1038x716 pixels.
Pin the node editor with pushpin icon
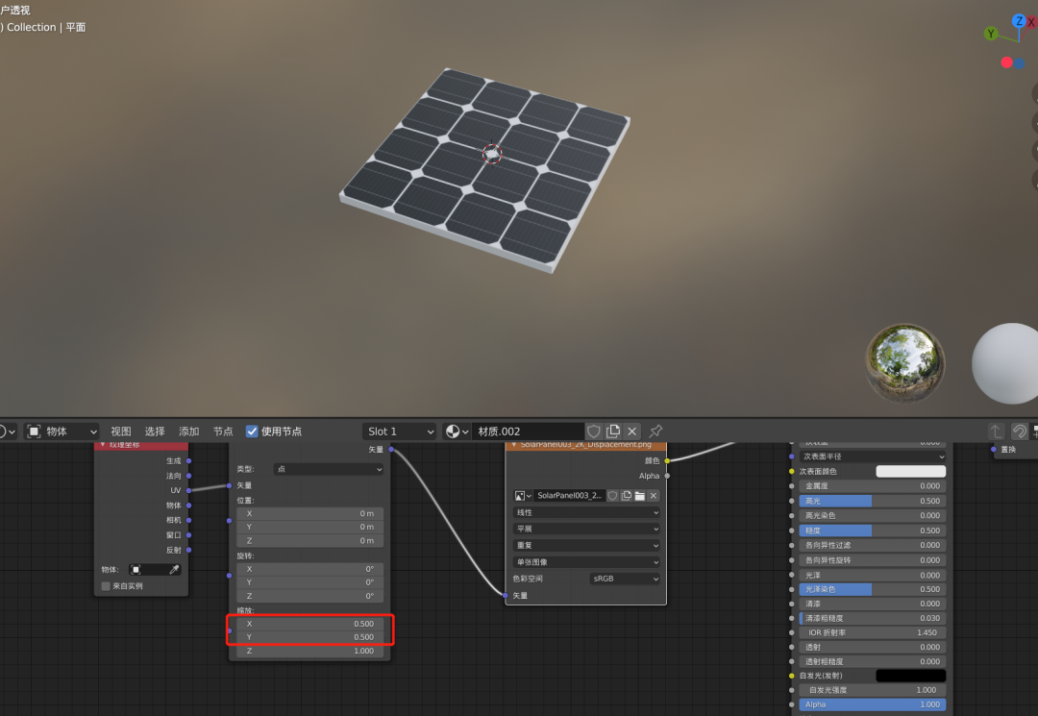click(x=655, y=432)
